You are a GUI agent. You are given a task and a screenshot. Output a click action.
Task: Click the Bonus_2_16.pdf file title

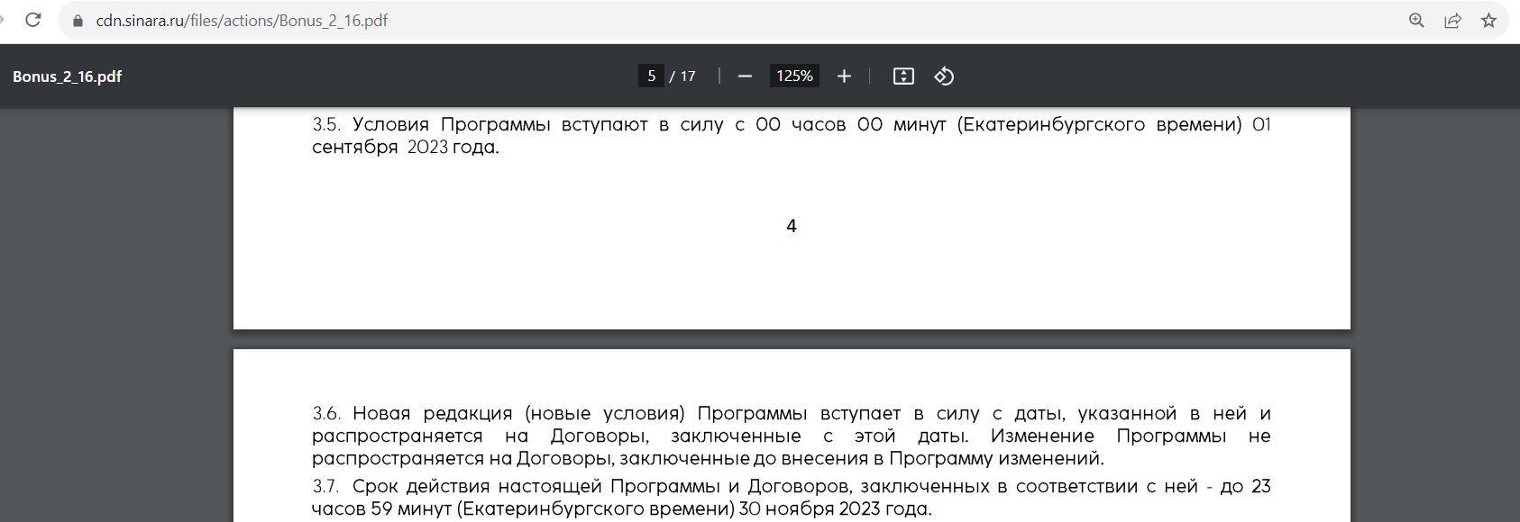(x=67, y=76)
